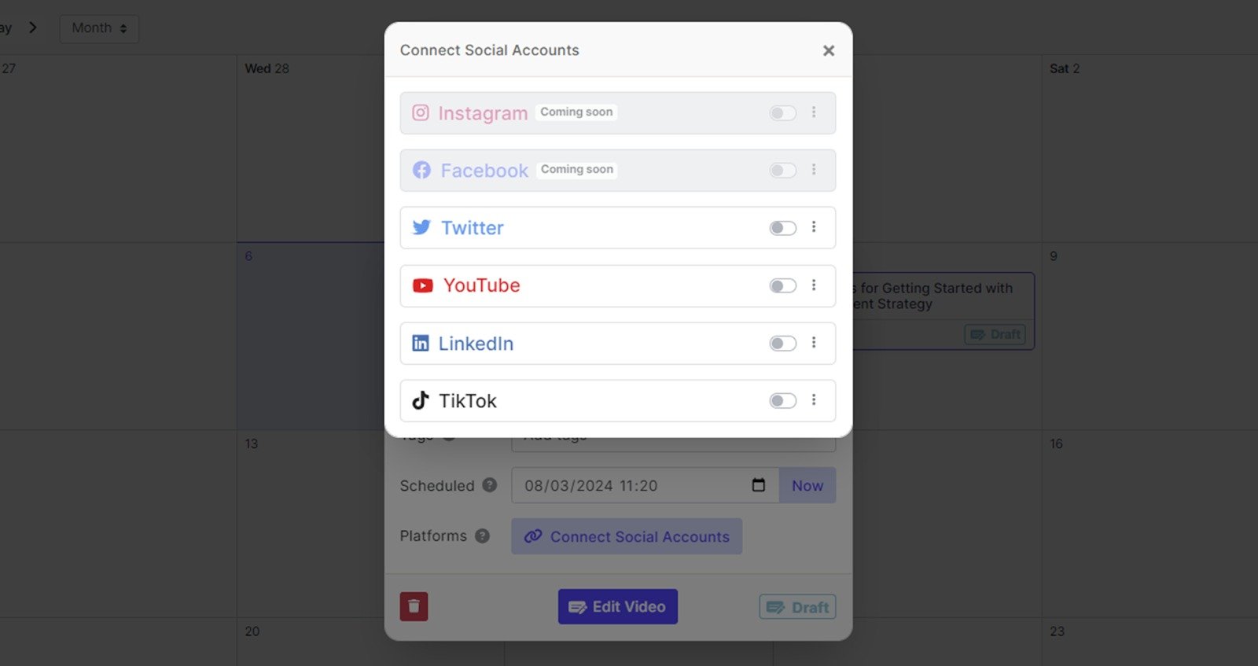Image resolution: width=1258 pixels, height=666 pixels.
Task: Open the Month view dropdown
Action: [x=98, y=28]
